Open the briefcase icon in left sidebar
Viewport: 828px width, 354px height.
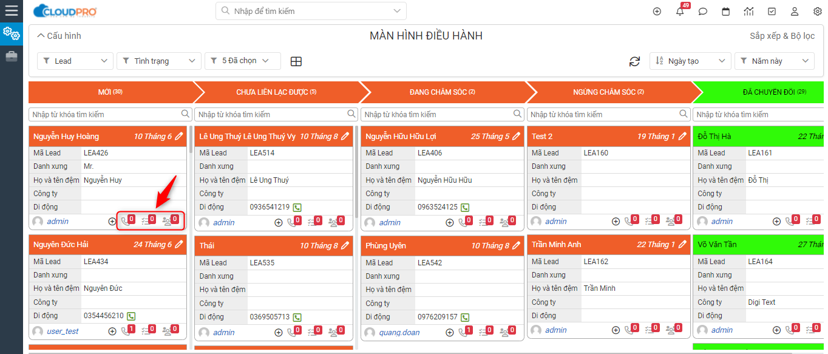click(x=11, y=56)
